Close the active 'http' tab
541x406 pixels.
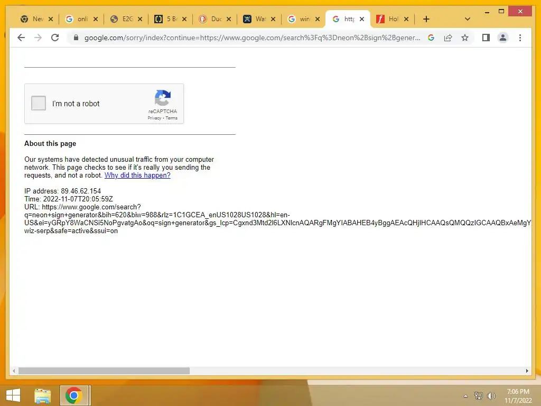(361, 19)
